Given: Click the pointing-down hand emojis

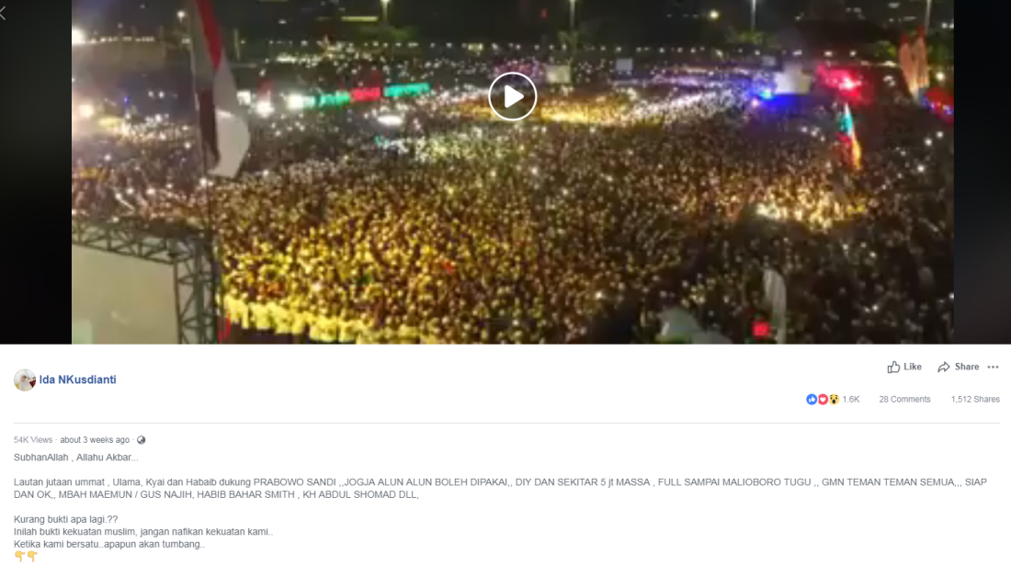Looking at the screenshot, I should 26,556.
